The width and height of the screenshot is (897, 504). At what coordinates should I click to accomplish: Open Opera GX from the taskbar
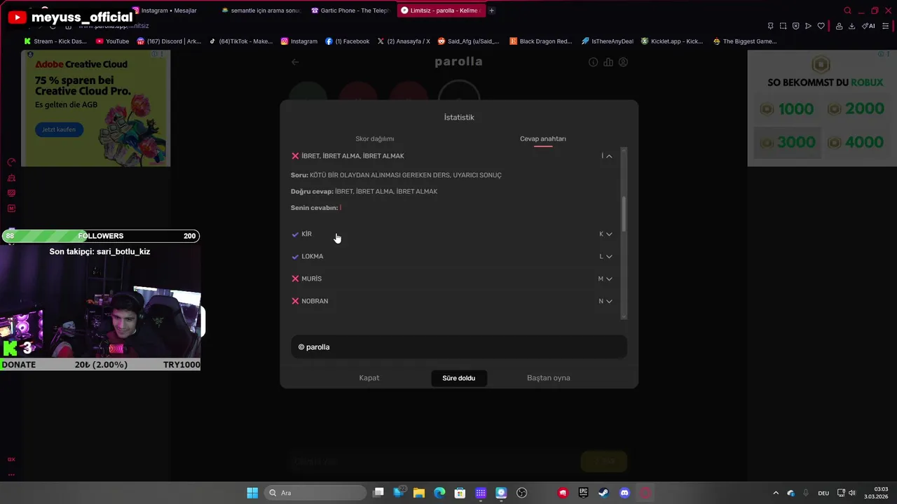point(645,493)
